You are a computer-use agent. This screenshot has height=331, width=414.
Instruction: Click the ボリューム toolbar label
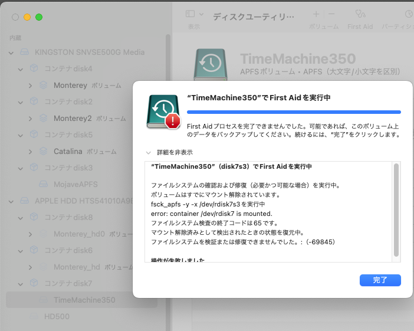[324, 27]
